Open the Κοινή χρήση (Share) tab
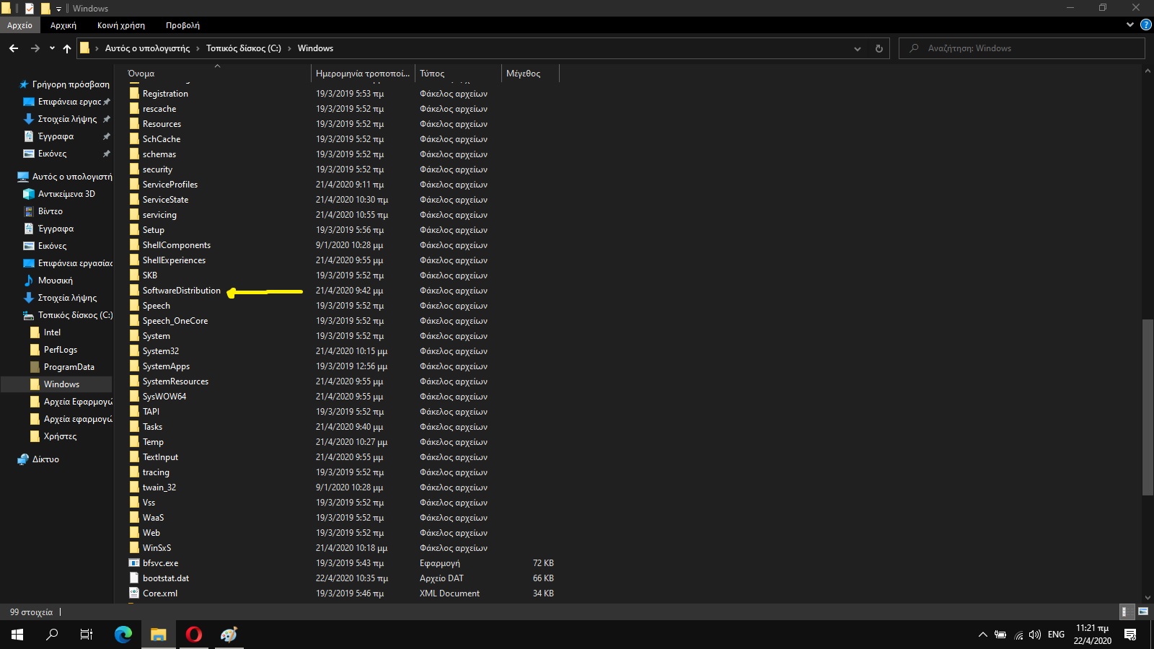Screen dimensions: 1154x649 pyautogui.click(x=121, y=25)
